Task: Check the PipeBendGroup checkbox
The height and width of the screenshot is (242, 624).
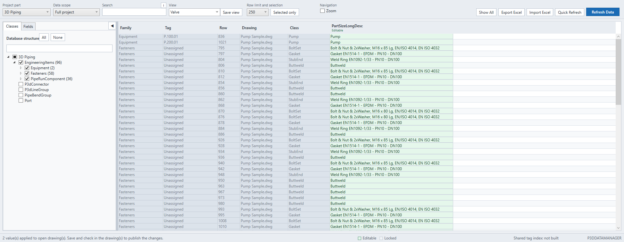Action: [x=21, y=95]
